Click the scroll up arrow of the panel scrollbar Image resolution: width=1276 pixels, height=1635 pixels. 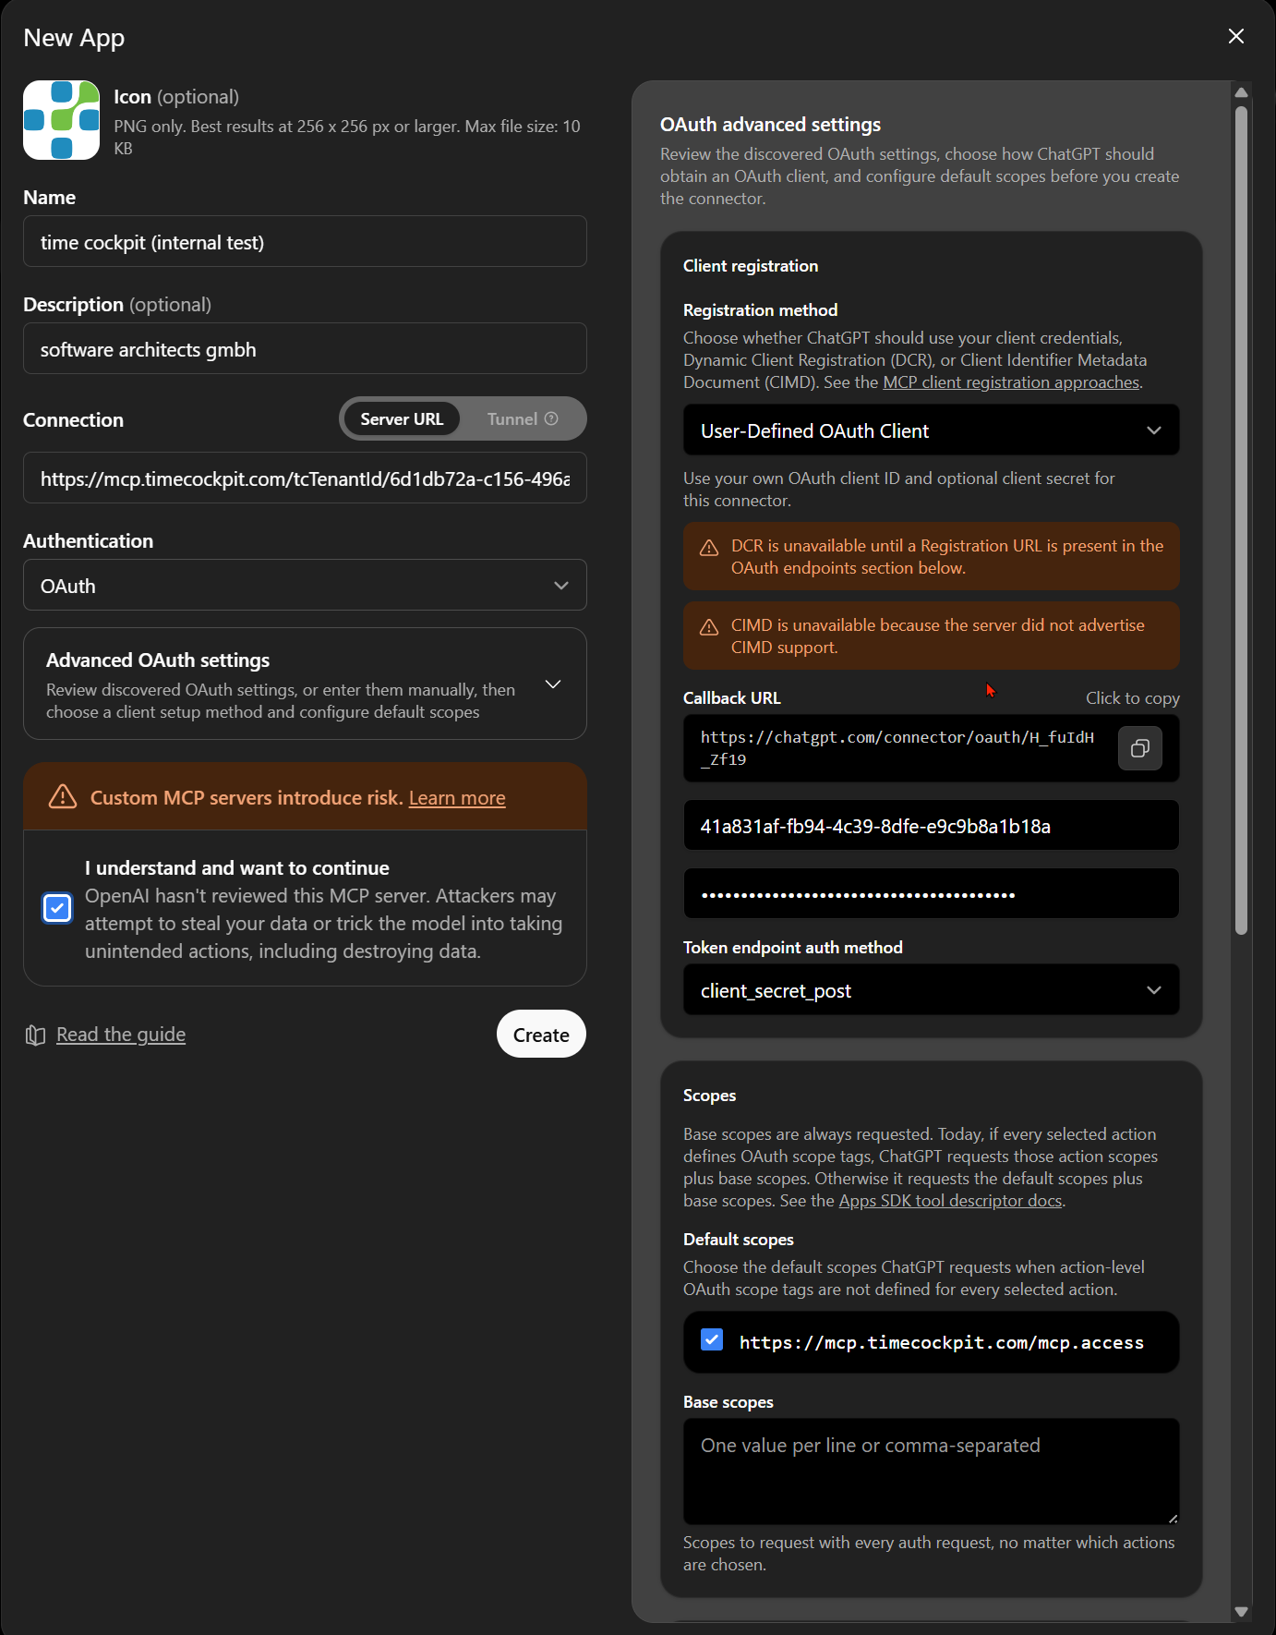[1242, 92]
